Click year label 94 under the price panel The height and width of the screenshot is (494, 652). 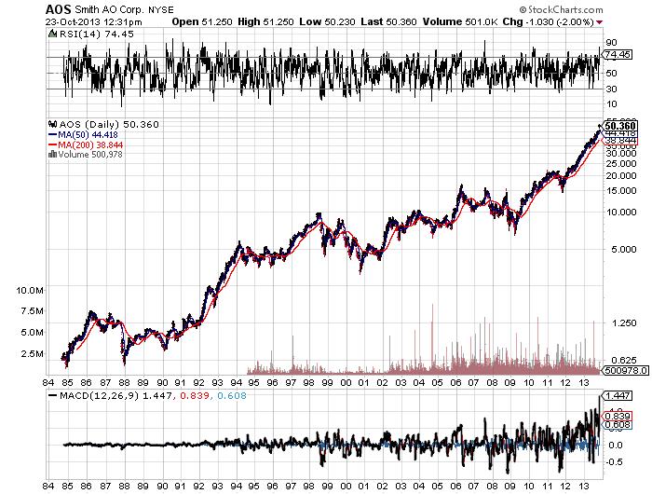click(x=237, y=382)
